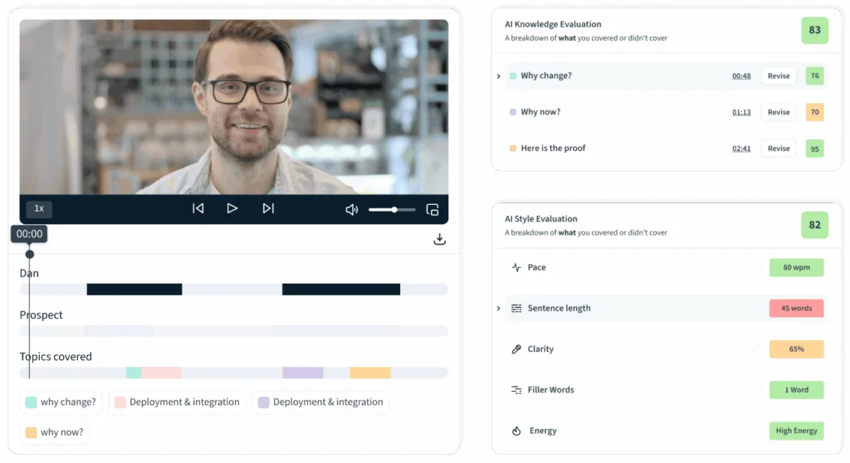Select the 'Why now?' topic row

(x=666, y=112)
